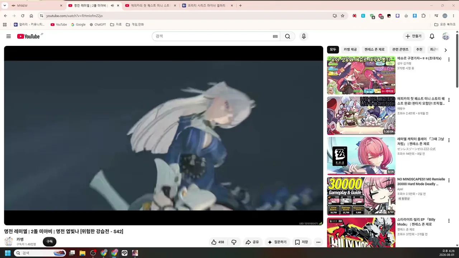Save the video with 저장
Screen dimensions: 459x258
coord(302,242)
